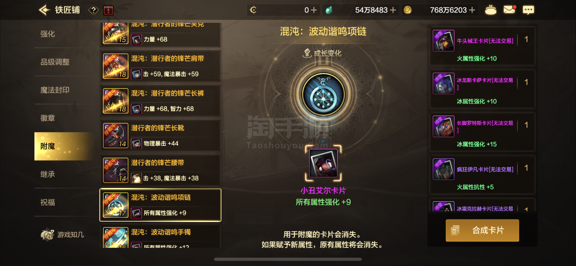Screen dimensions: 576x266
Task: Click the 小丑艾尔卡片 card slot
Action: 323,163
